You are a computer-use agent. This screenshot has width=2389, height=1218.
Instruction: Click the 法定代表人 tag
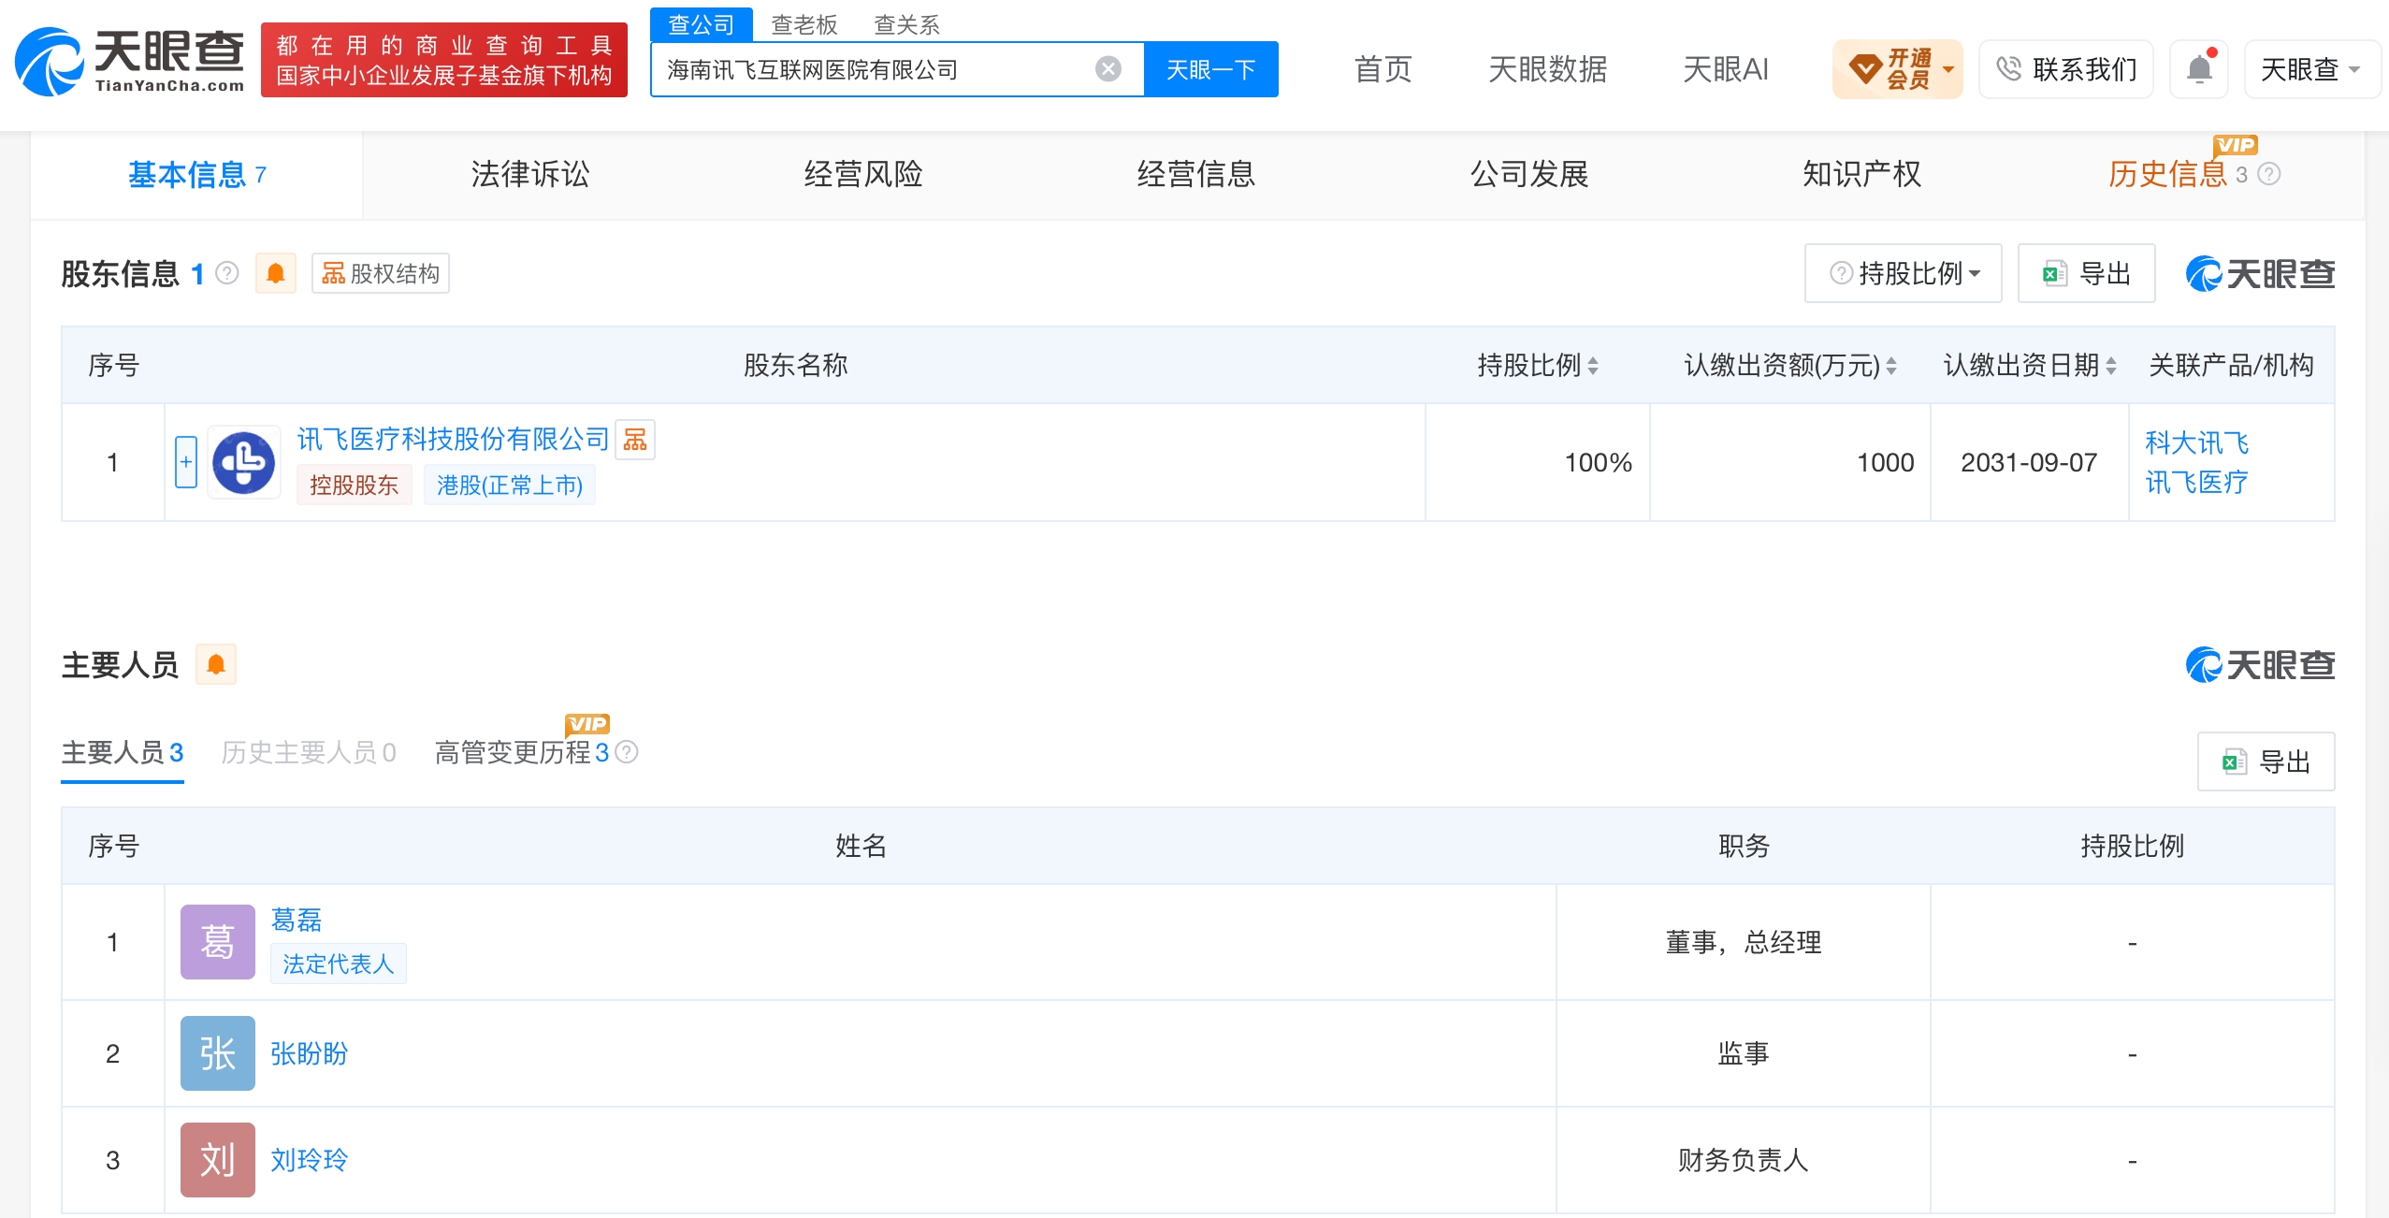(338, 964)
